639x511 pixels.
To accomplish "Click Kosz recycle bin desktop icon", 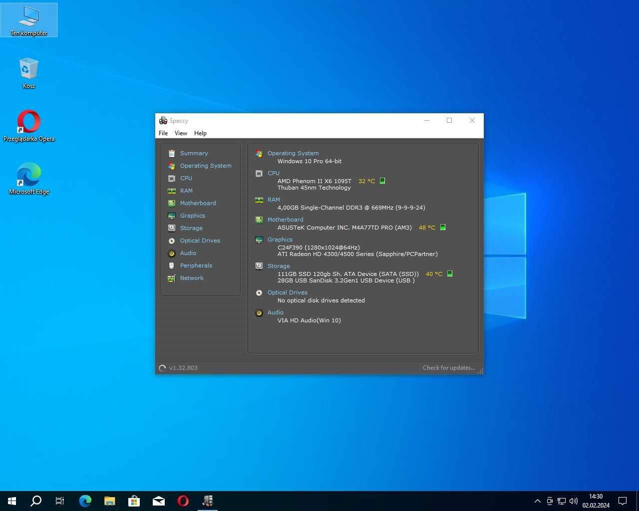I will (29, 73).
